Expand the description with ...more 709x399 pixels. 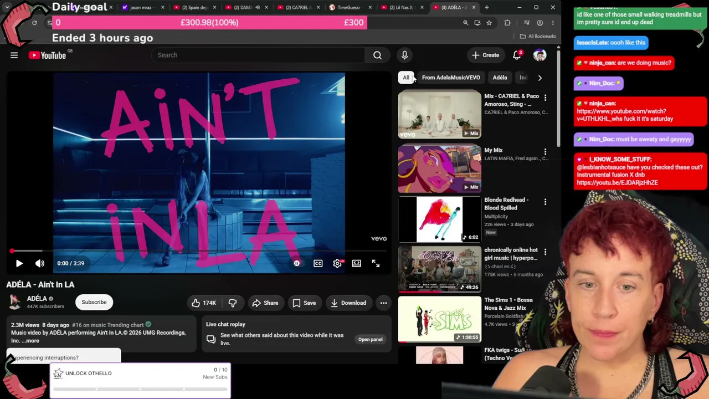[32, 341]
